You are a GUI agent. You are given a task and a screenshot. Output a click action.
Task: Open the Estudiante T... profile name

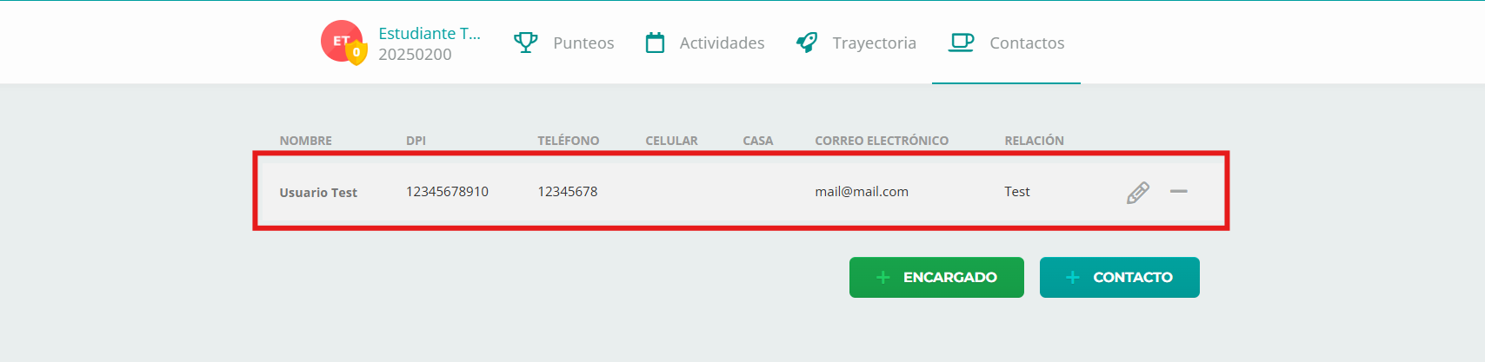click(430, 33)
